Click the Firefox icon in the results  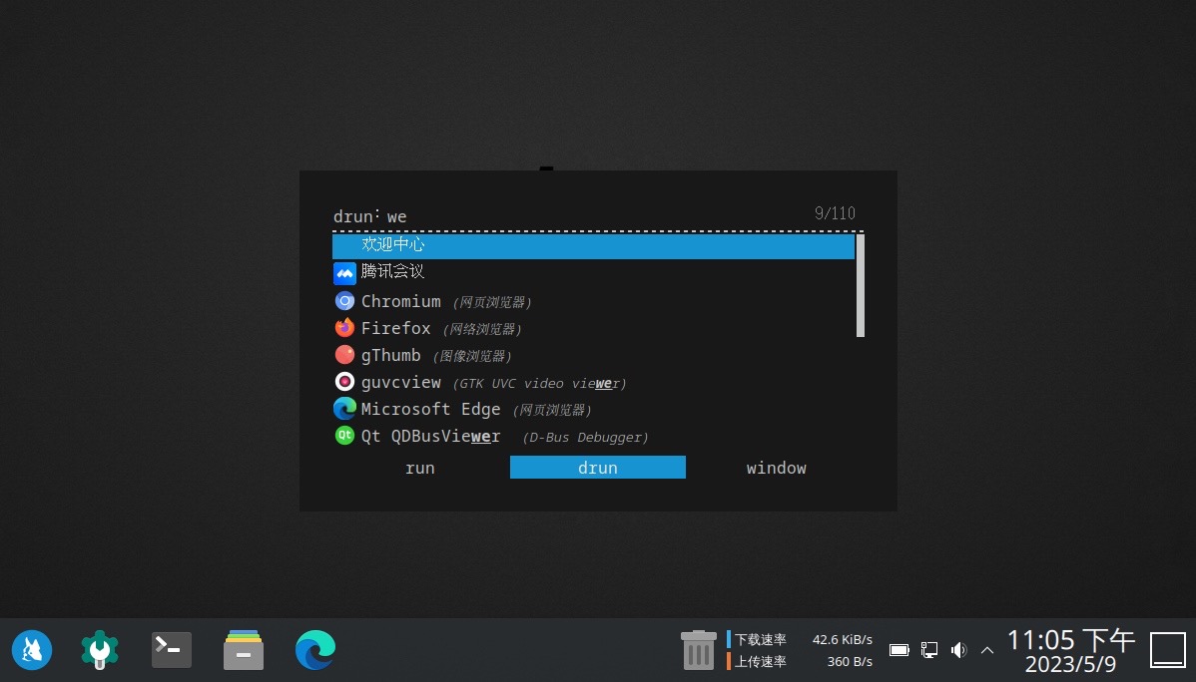[344, 328]
